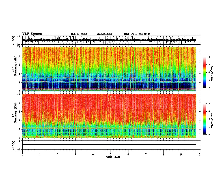Click the "station=OUJ" header label
The height and width of the screenshot is (173, 224).
pos(105,34)
